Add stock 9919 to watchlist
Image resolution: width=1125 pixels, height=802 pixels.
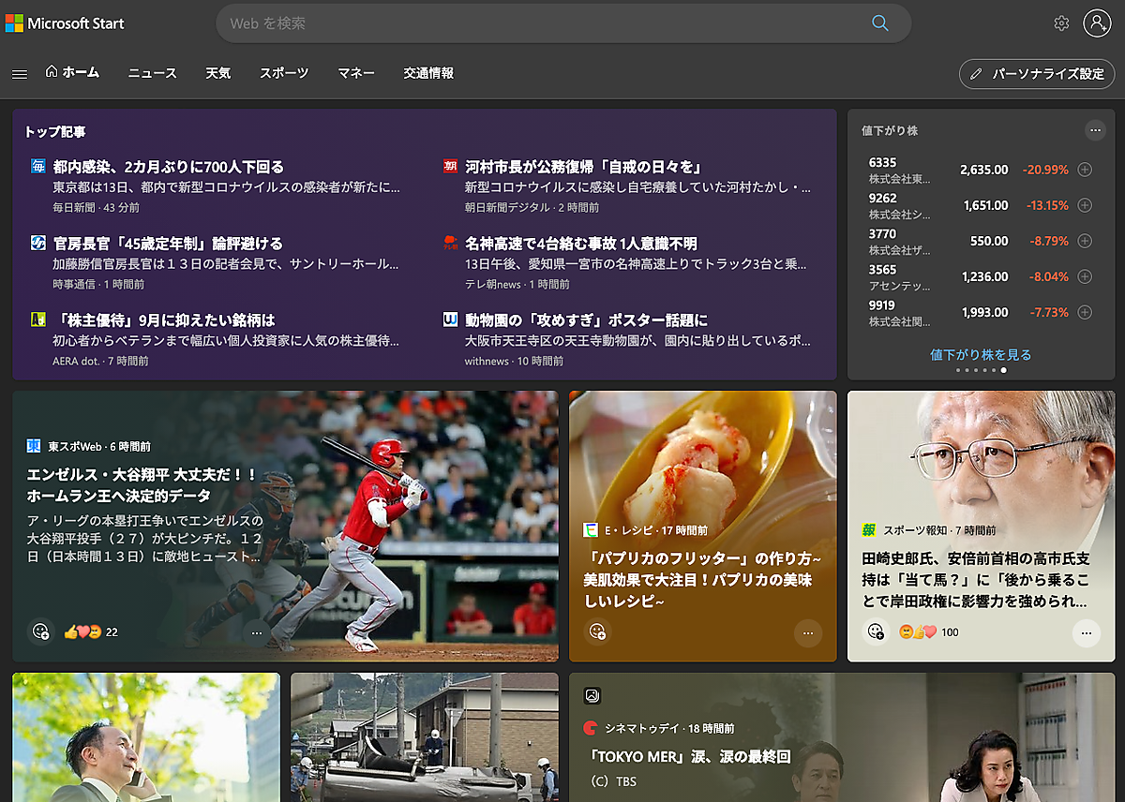click(1085, 312)
